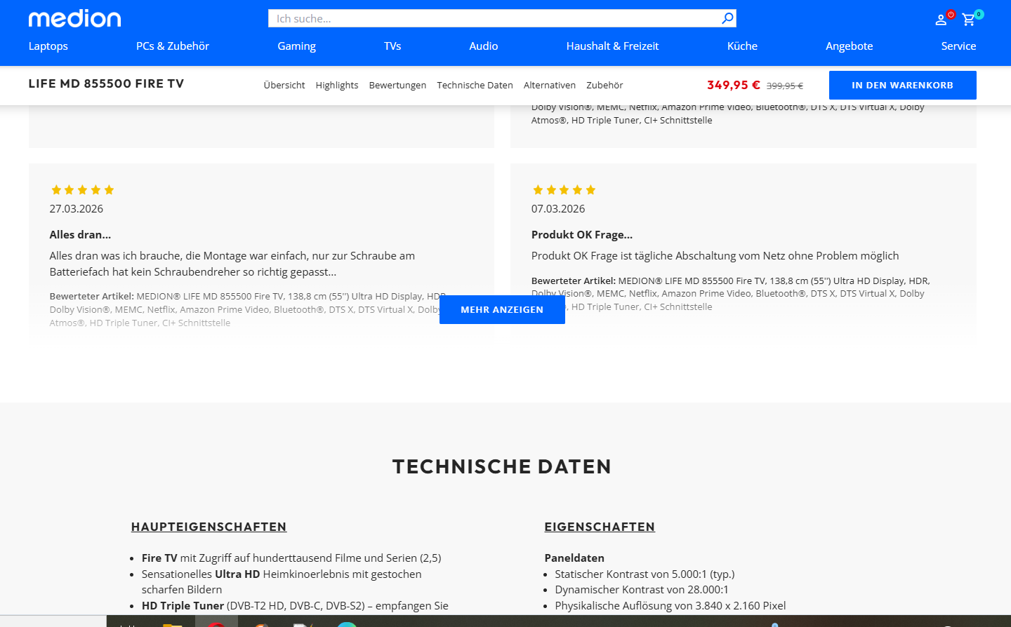
Task: Click the review date 07.03.2026
Action: click(x=558, y=209)
